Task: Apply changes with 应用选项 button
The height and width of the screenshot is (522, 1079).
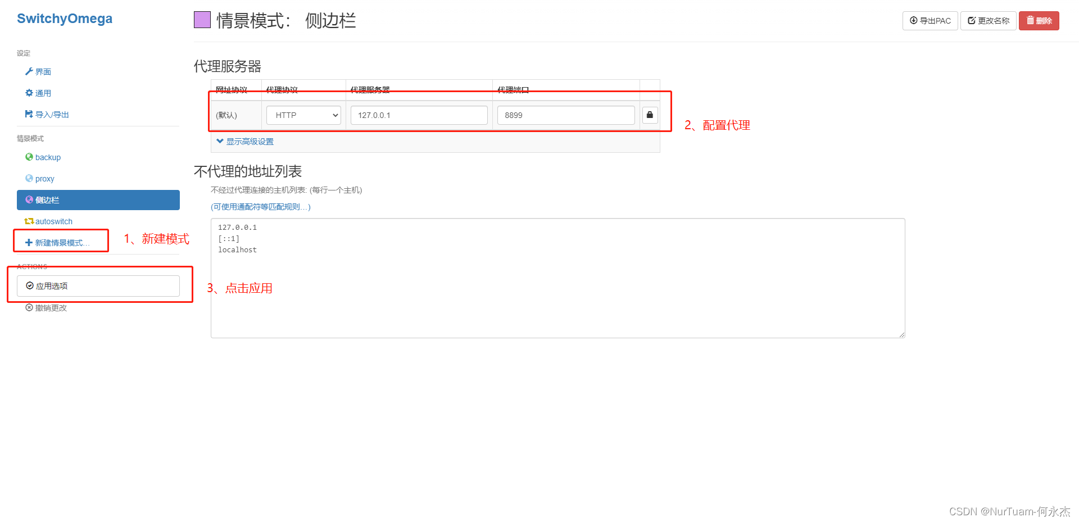Action: pos(98,286)
